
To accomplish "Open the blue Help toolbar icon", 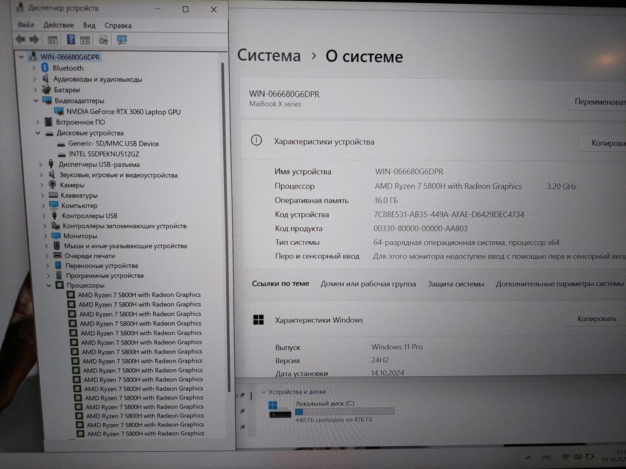I will pos(71,40).
